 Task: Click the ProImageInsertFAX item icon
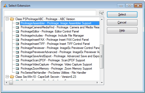click(x=17, y=40)
